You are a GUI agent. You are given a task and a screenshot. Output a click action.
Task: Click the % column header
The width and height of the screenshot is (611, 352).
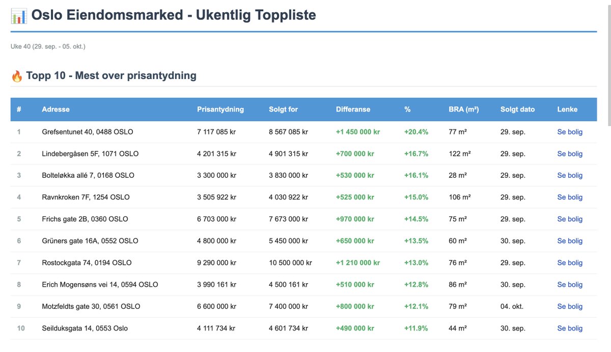[407, 110]
